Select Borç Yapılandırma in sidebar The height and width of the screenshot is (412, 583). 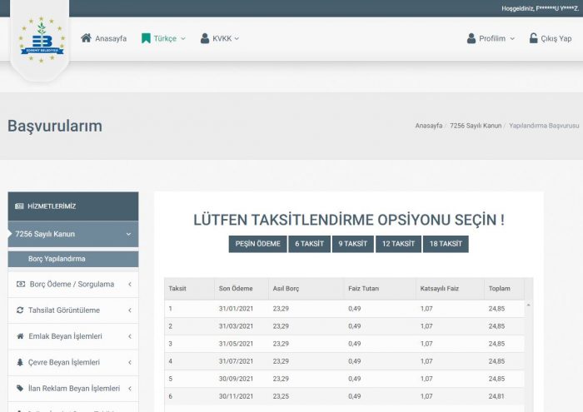(57, 259)
